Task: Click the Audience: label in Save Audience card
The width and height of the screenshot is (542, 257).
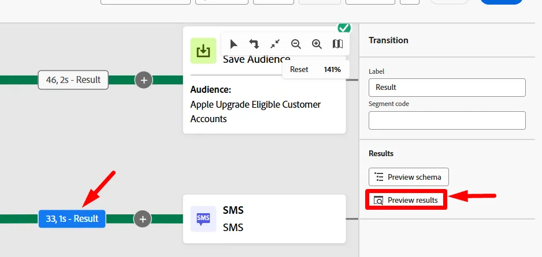Action: [x=210, y=90]
